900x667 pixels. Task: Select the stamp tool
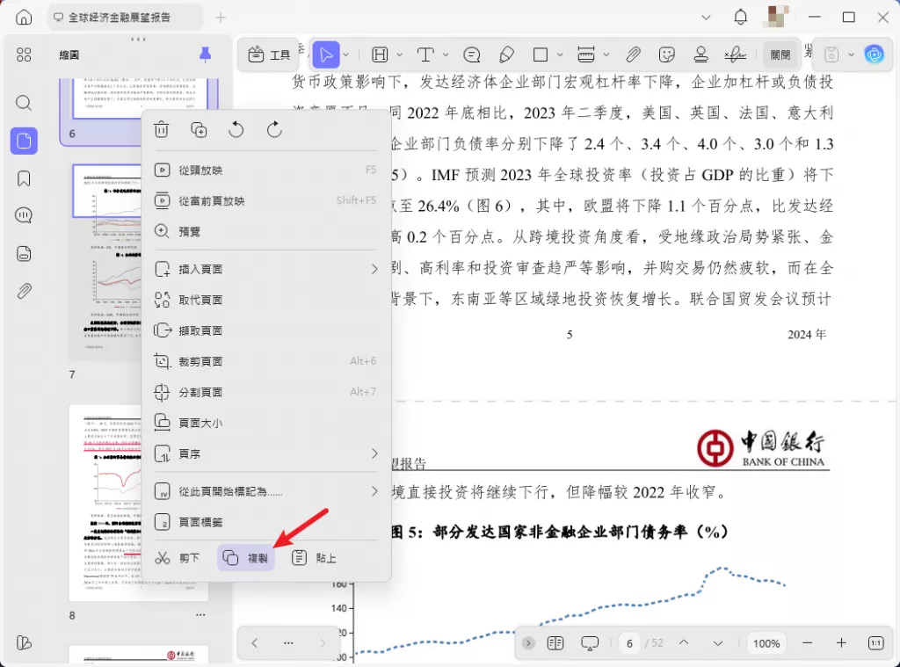pyautogui.click(x=700, y=54)
